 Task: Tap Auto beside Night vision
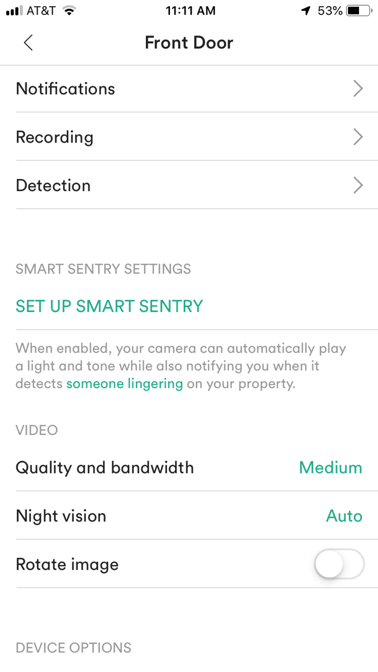pos(344,516)
